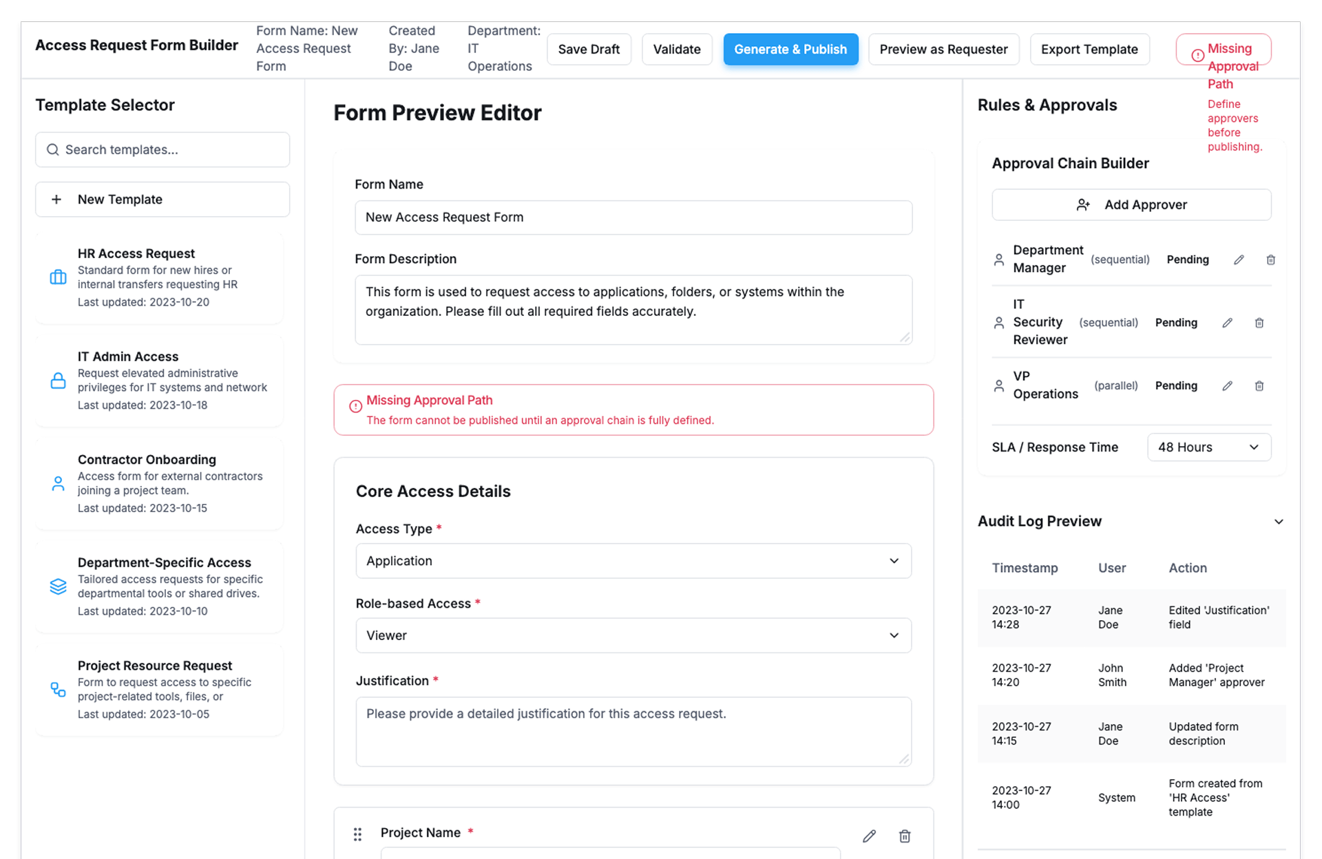The height and width of the screenshot is (859, 1322).
Task: Click the Search templates field
Action: [162, 150]
